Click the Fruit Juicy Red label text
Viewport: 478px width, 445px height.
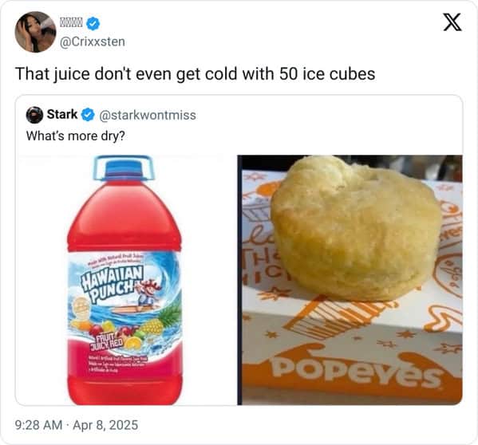tap(106, 341)
